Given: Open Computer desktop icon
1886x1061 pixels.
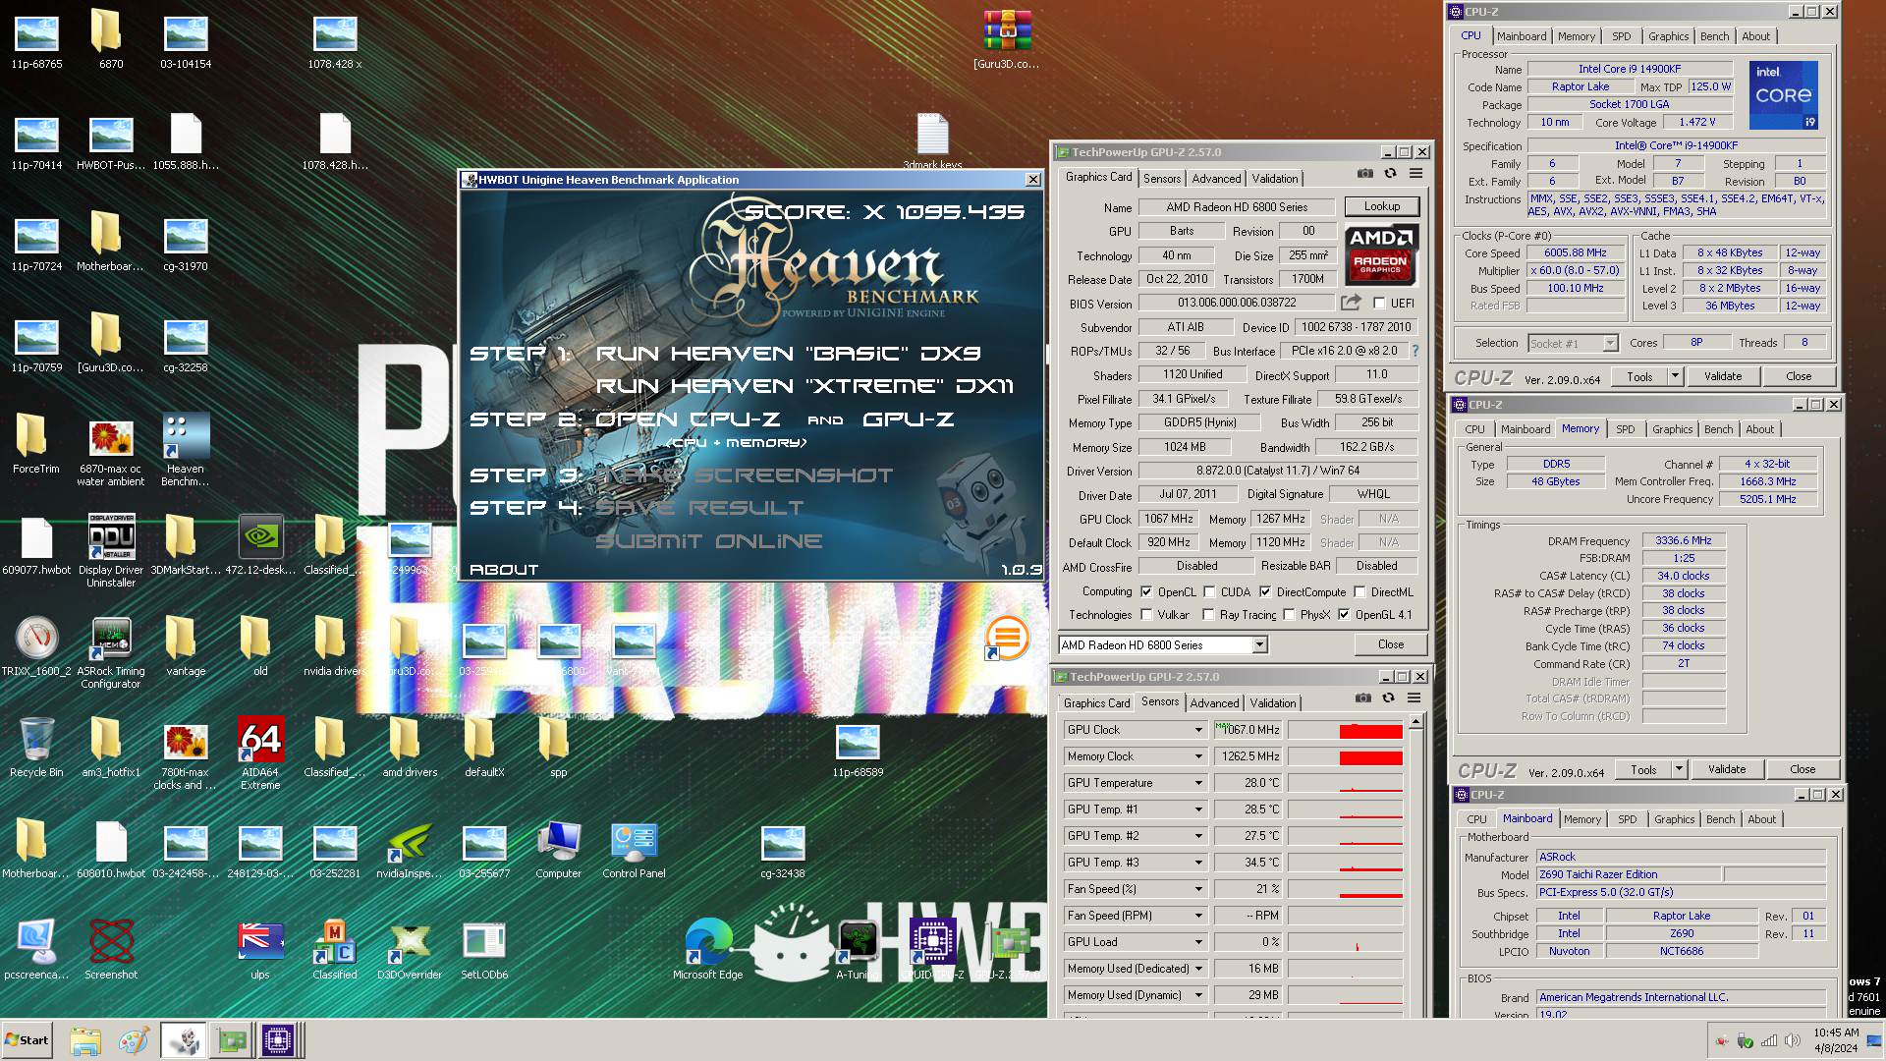Looking at the screenshot, I should tap(558, 850).
